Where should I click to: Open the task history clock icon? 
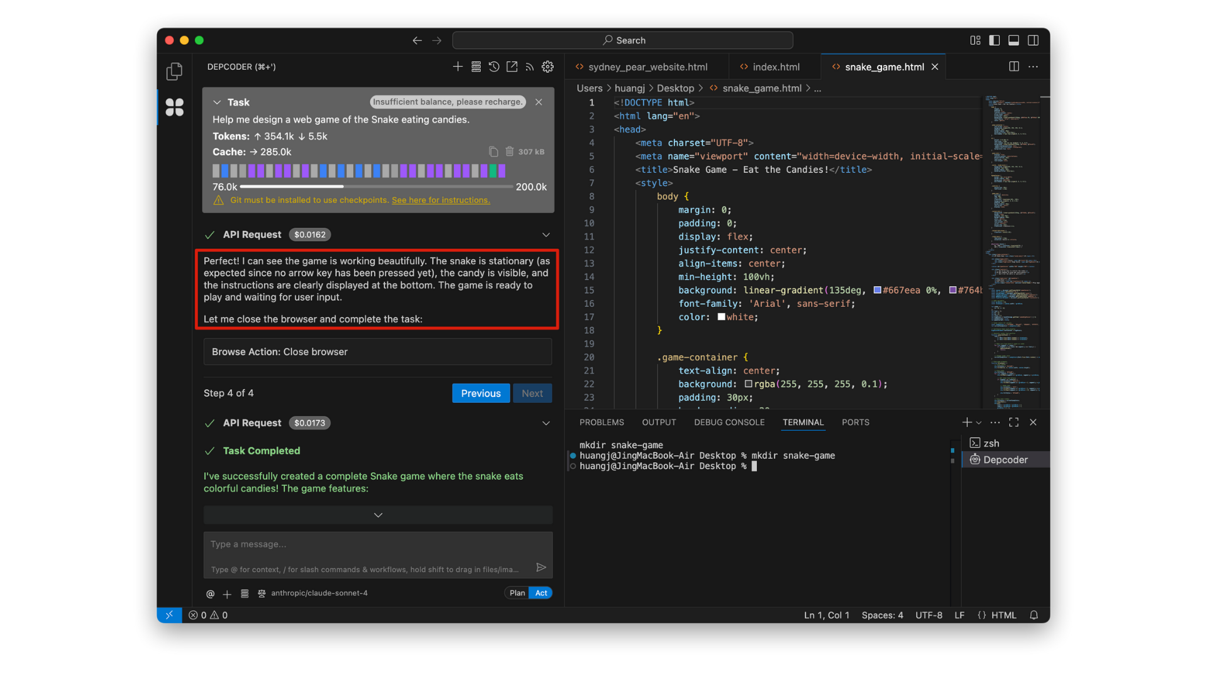[x=494, y=67]
